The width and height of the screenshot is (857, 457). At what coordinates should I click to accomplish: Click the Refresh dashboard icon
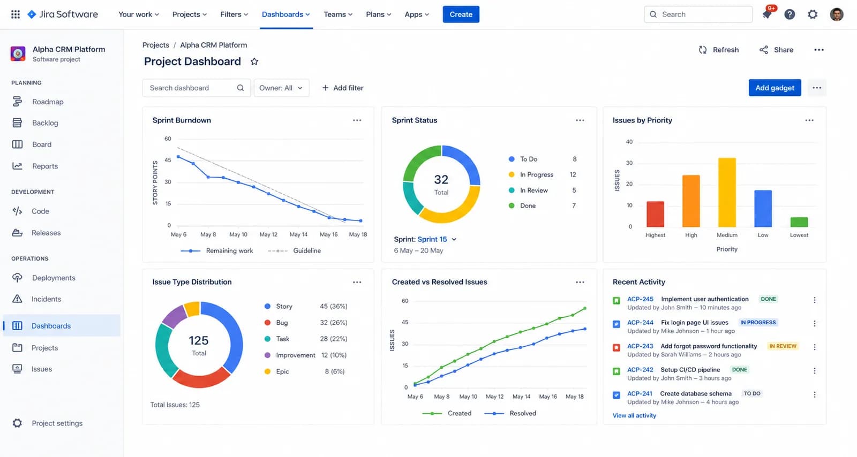pos(703,50)
